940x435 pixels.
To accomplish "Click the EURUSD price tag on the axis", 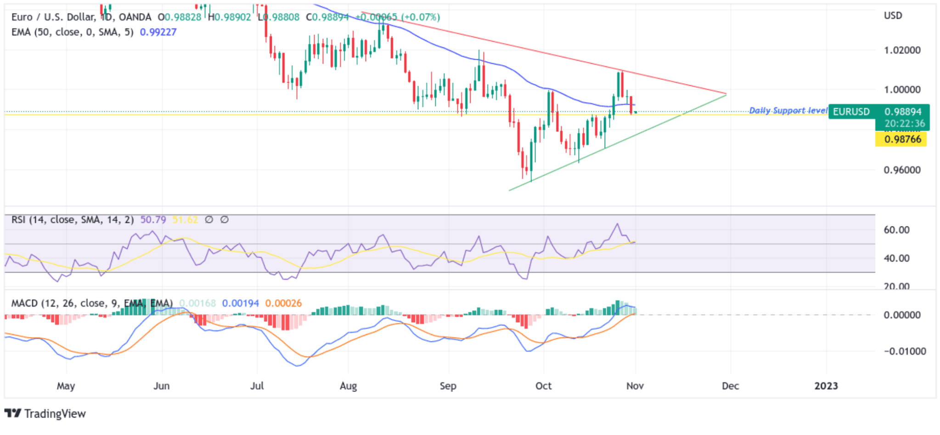I will pos(851,112).
